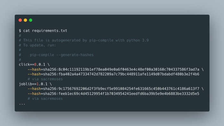224x126 pixels.
Task: Click the red version number 1 after joblib==
Action: pos(37,84)
